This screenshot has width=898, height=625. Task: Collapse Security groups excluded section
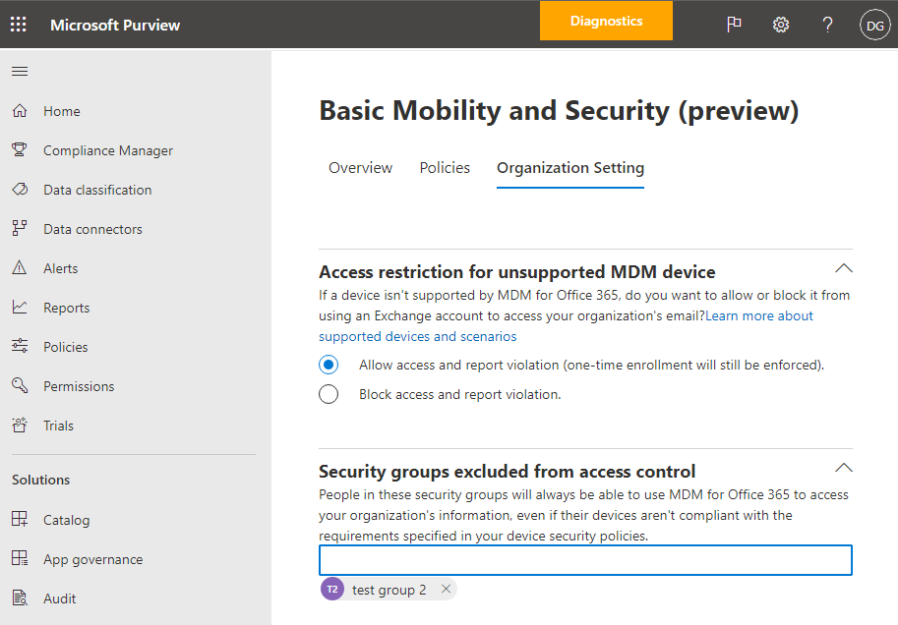[844, 468]
